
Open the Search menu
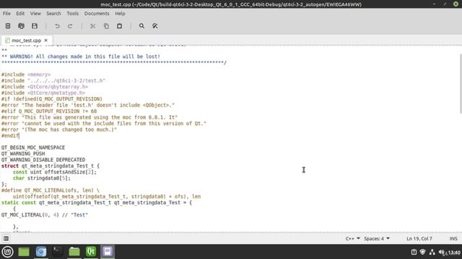[x=53, y=14]
